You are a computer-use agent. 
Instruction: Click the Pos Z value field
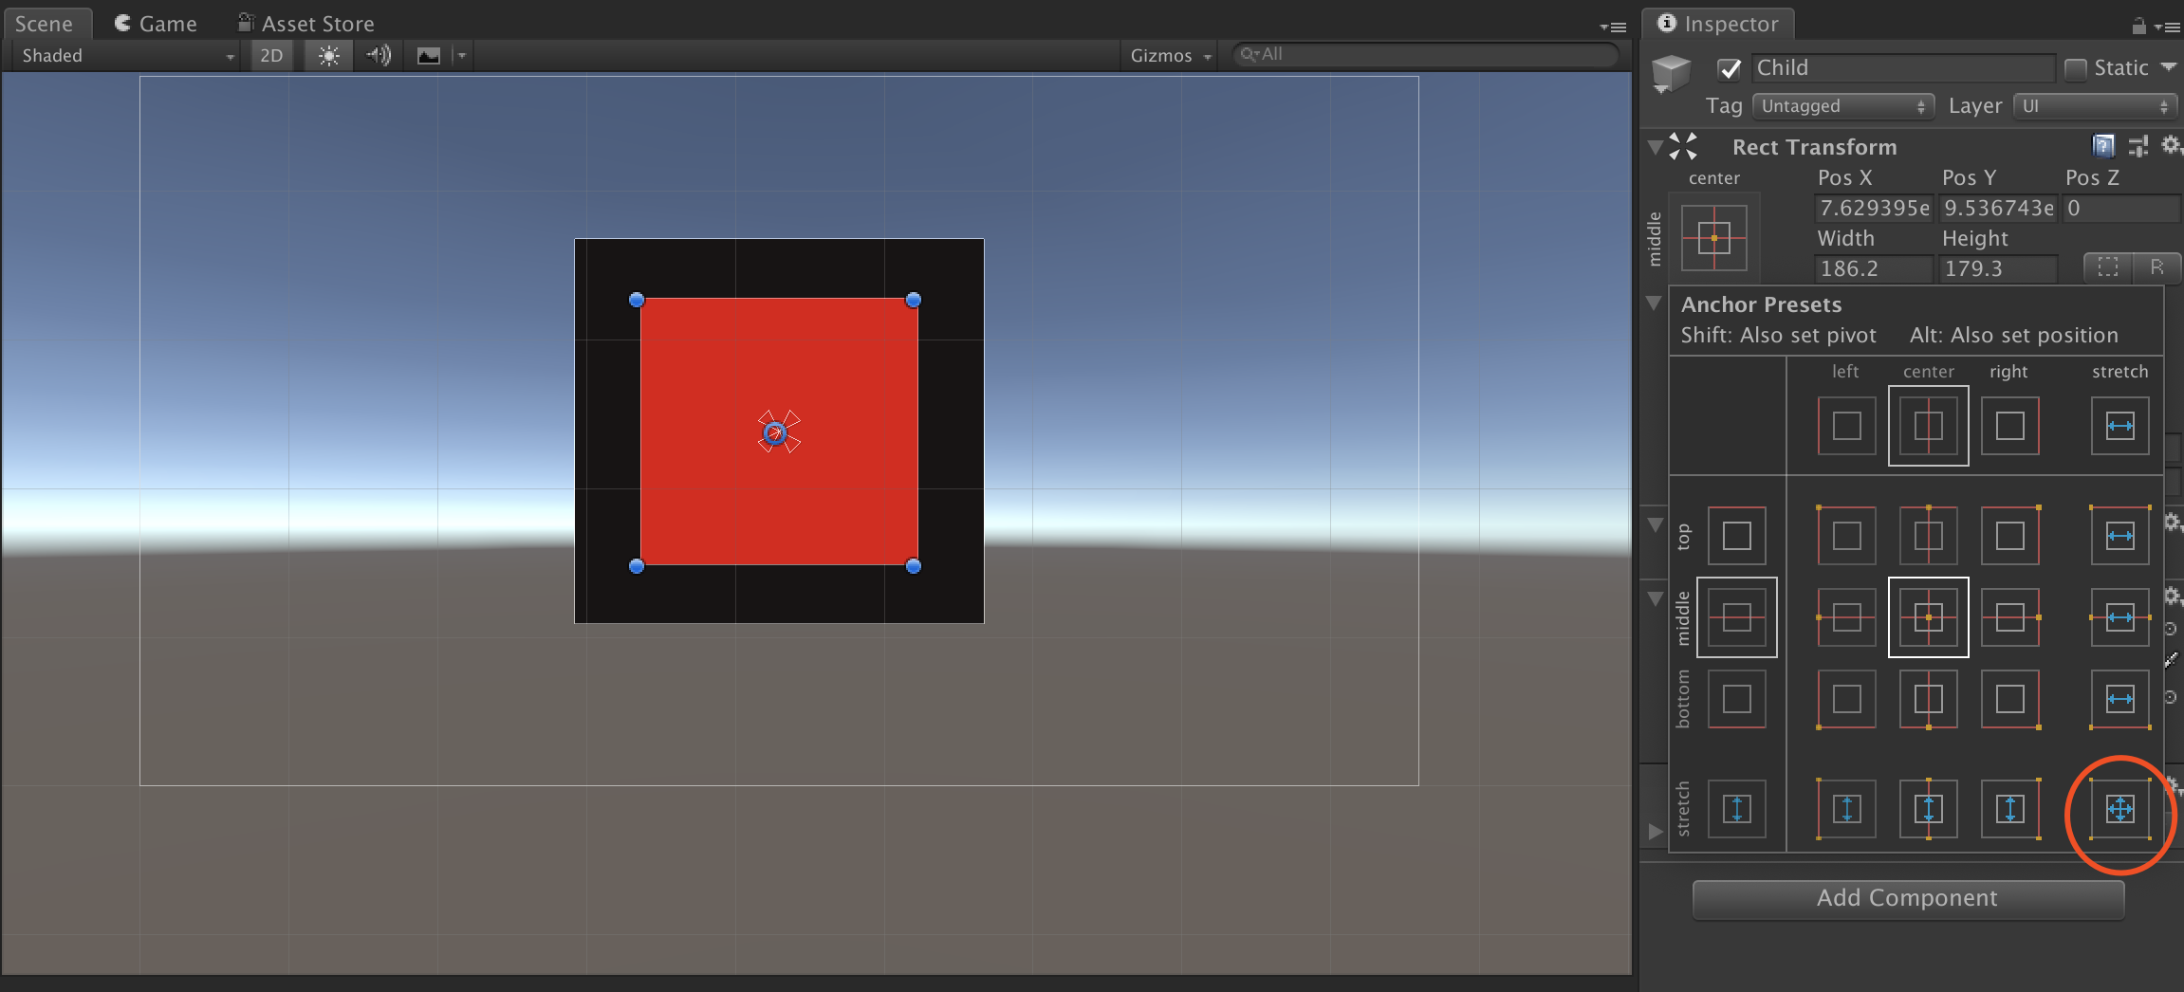tap(2122, 208)
